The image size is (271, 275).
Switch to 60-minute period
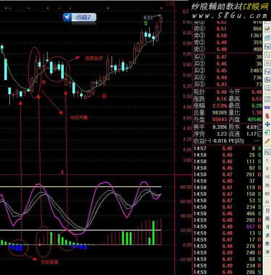tap(267, 194)
